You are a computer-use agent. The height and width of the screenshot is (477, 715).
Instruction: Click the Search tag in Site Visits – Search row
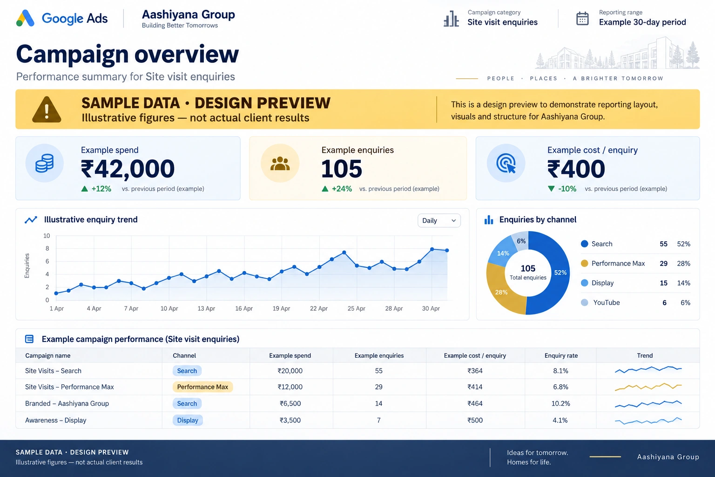click(187, 371)
